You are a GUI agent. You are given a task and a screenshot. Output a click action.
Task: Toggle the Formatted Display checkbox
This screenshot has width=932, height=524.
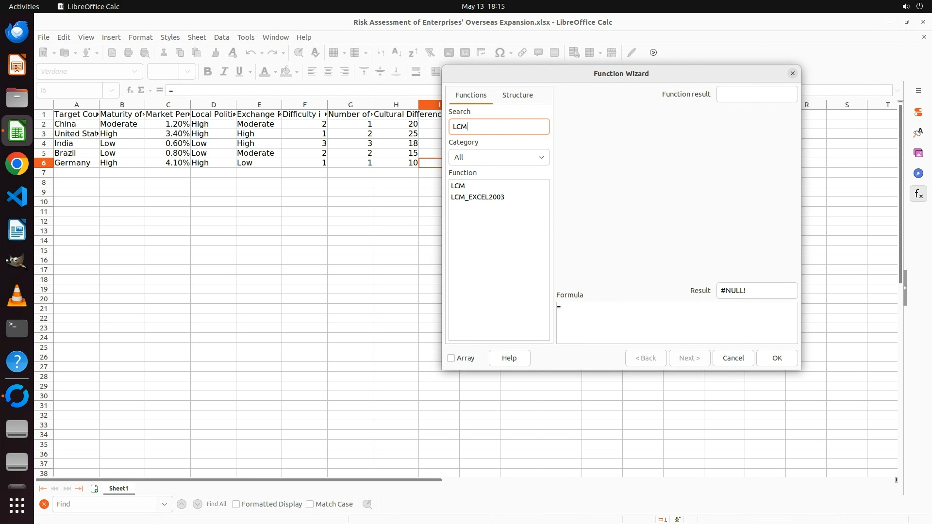coord(236,504)
